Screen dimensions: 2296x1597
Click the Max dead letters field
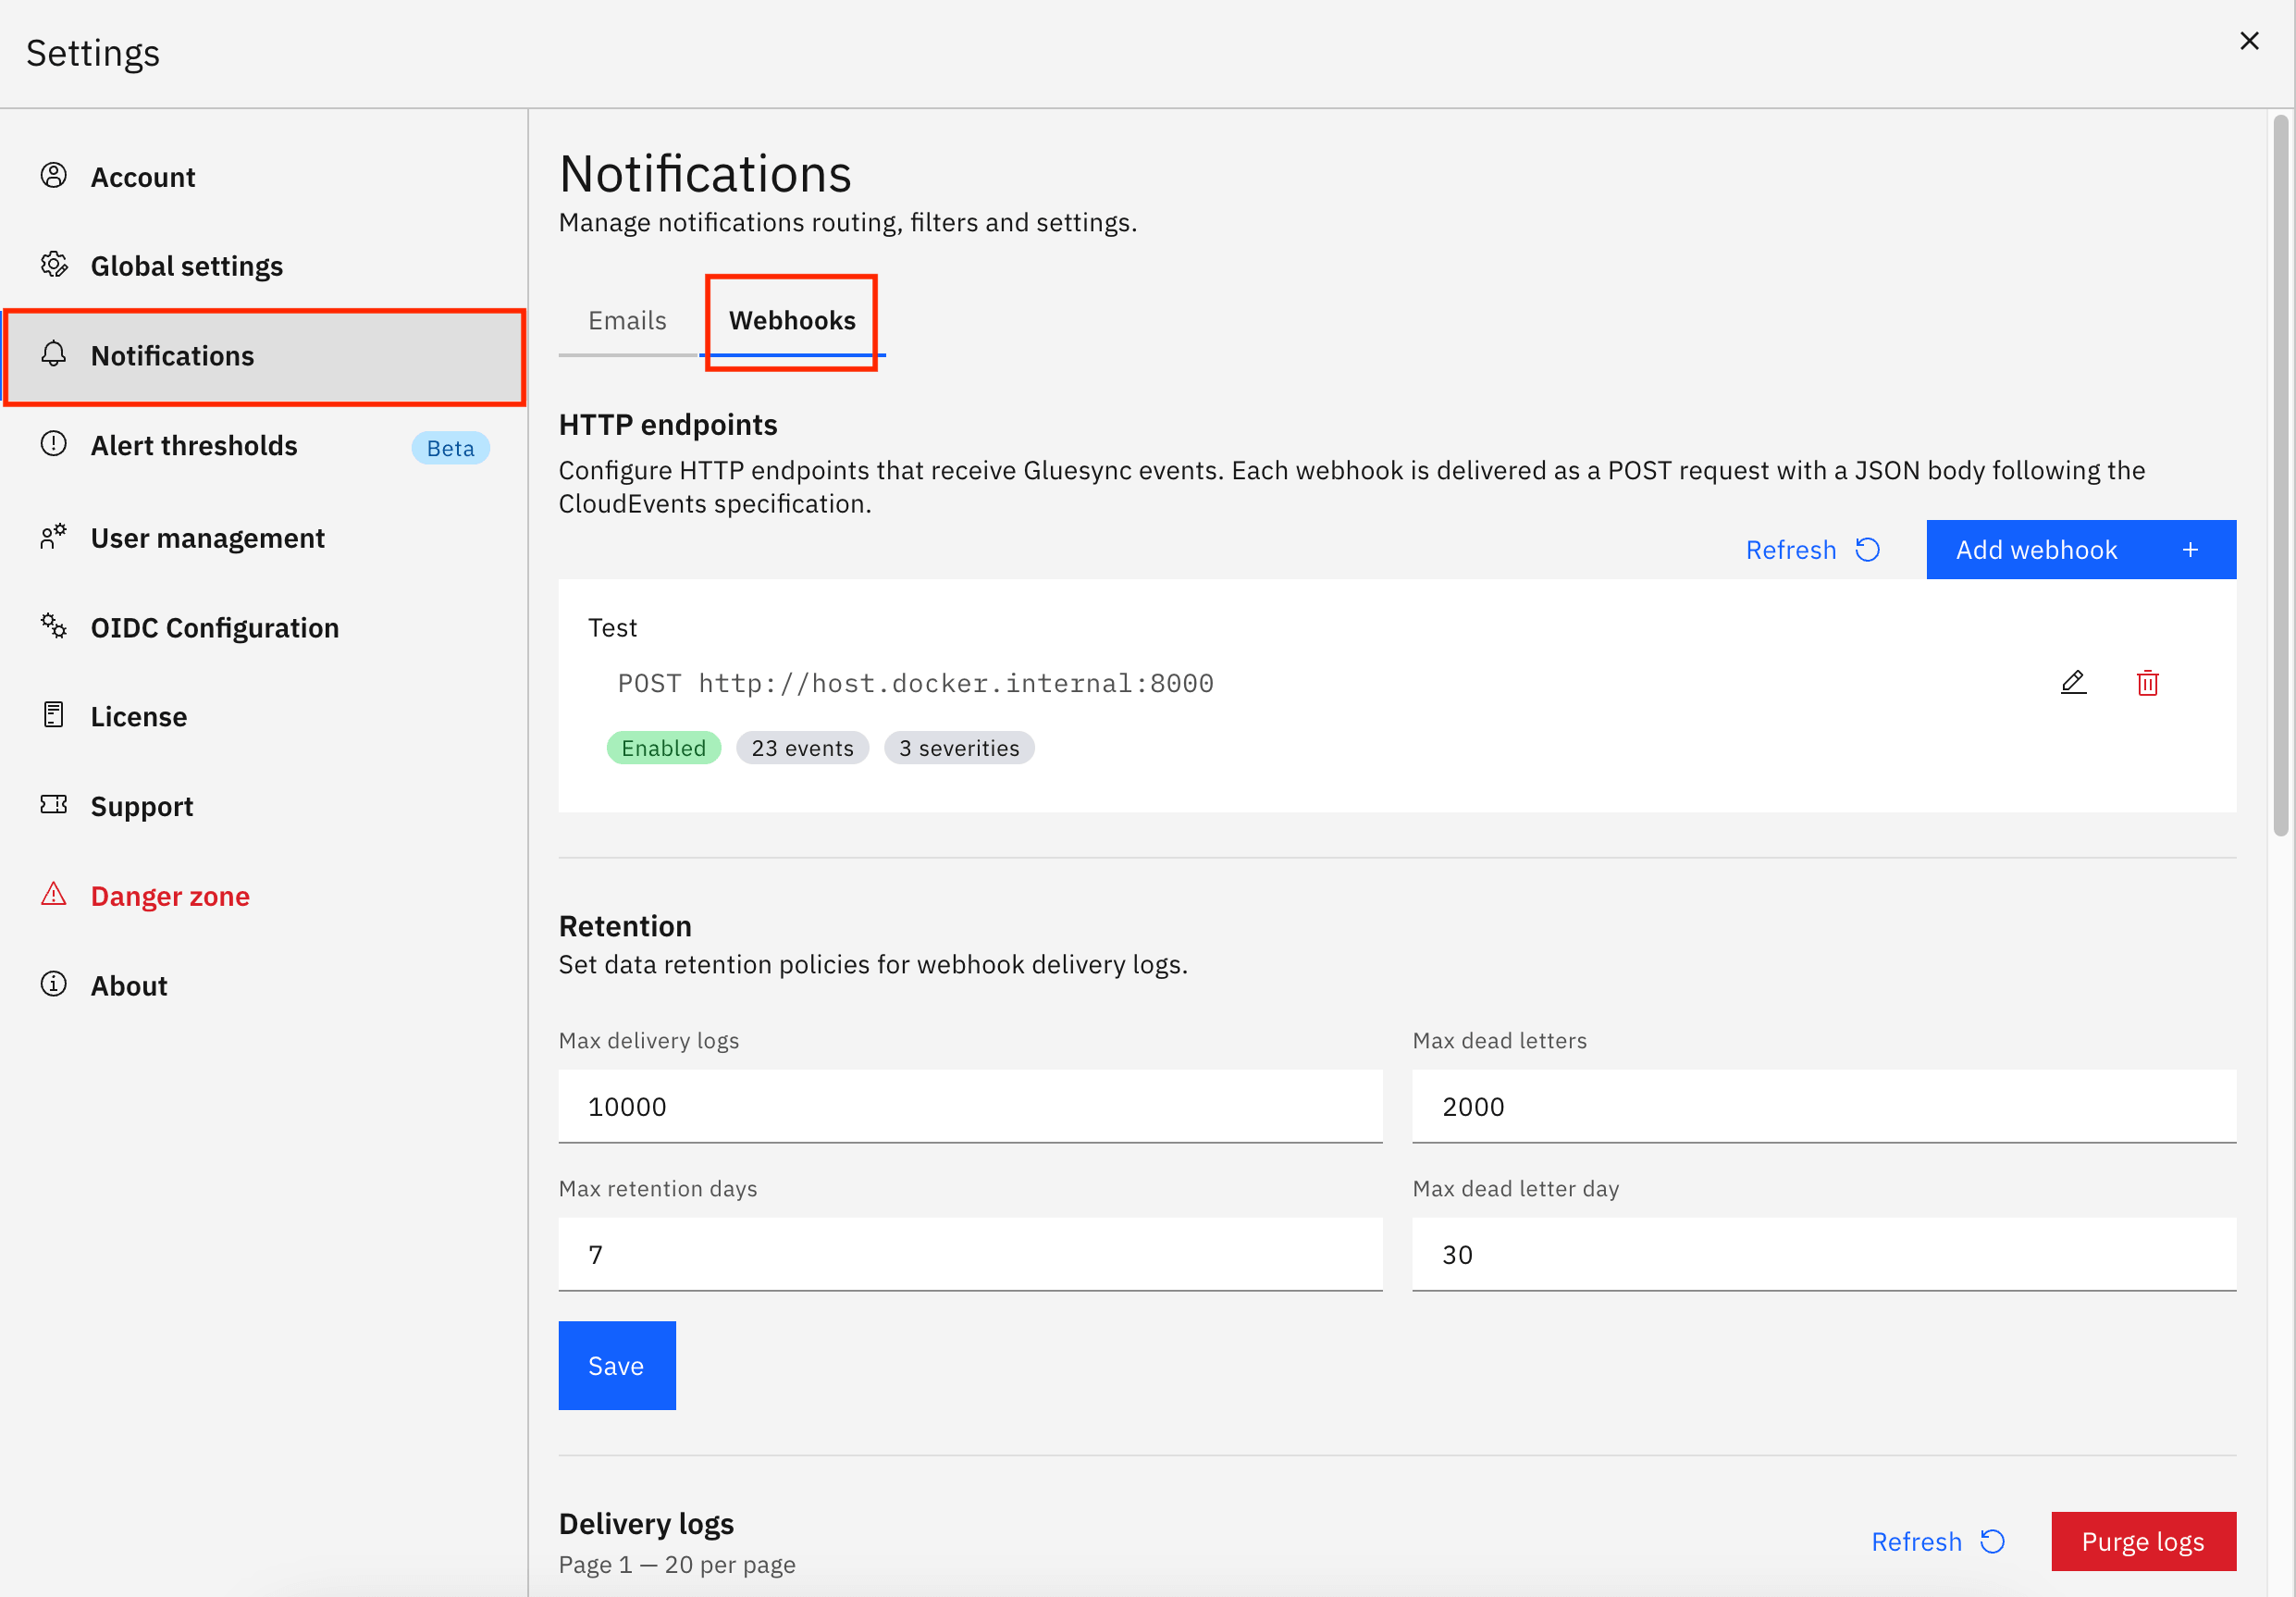[1824, 1107]
